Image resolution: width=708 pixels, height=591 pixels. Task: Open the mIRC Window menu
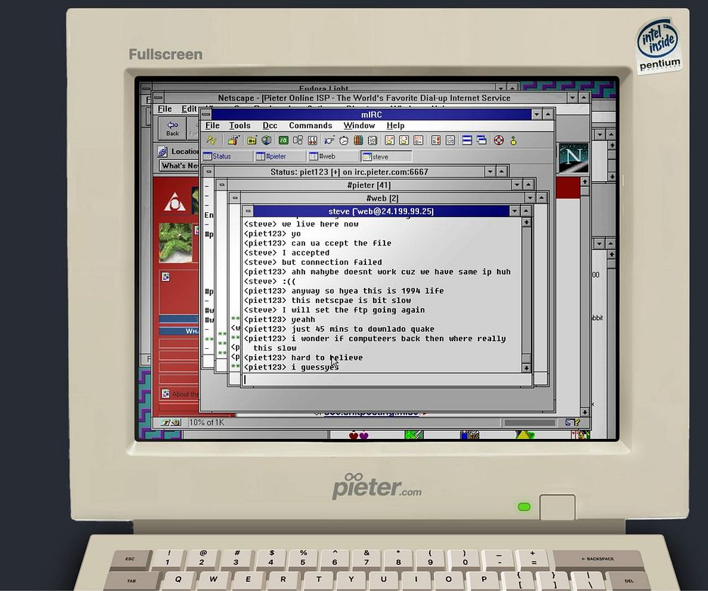359,125
